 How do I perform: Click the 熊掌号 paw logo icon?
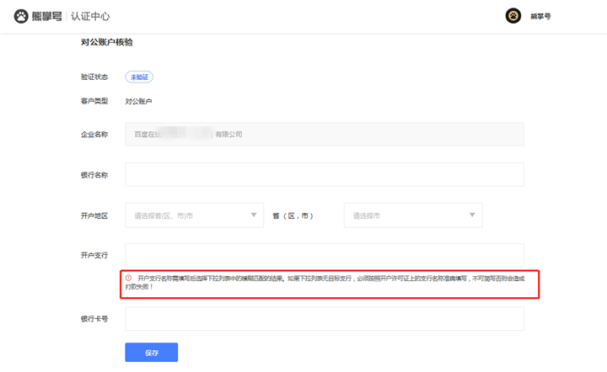pyautogui.click(x=21, y=16)
